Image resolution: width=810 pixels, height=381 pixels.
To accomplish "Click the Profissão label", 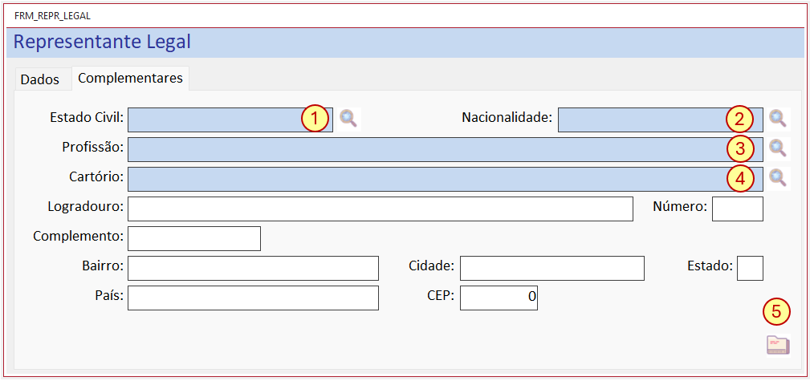I will (x=93, y=148).
